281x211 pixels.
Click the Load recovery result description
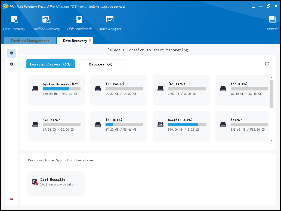[58, 184]
